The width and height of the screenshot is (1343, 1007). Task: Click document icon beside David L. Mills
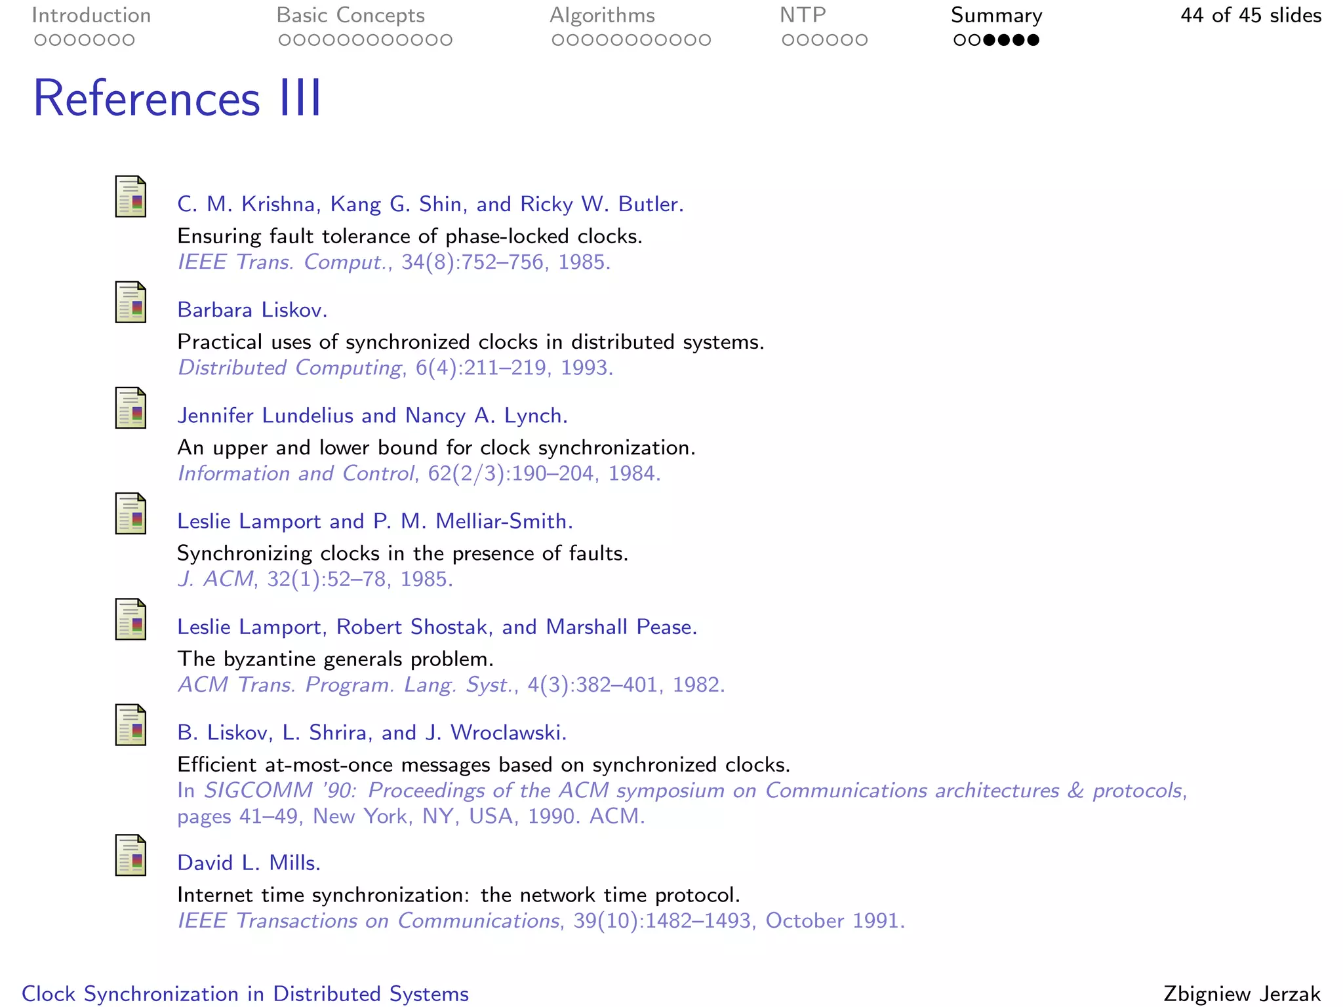coord(130,856)
